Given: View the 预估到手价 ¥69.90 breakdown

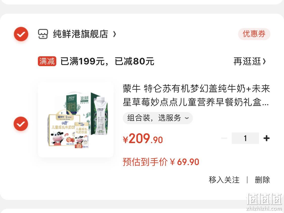Looking at the screenshot, I should point(161,162).
